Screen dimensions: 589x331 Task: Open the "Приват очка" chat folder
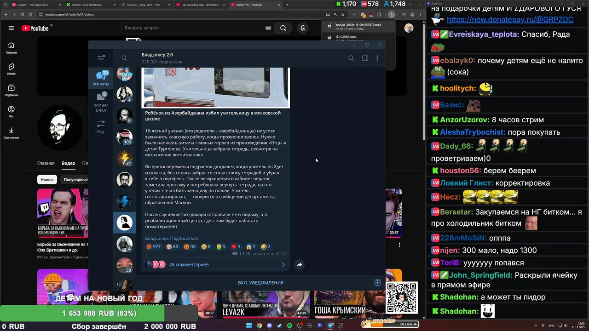pos(101,103)
